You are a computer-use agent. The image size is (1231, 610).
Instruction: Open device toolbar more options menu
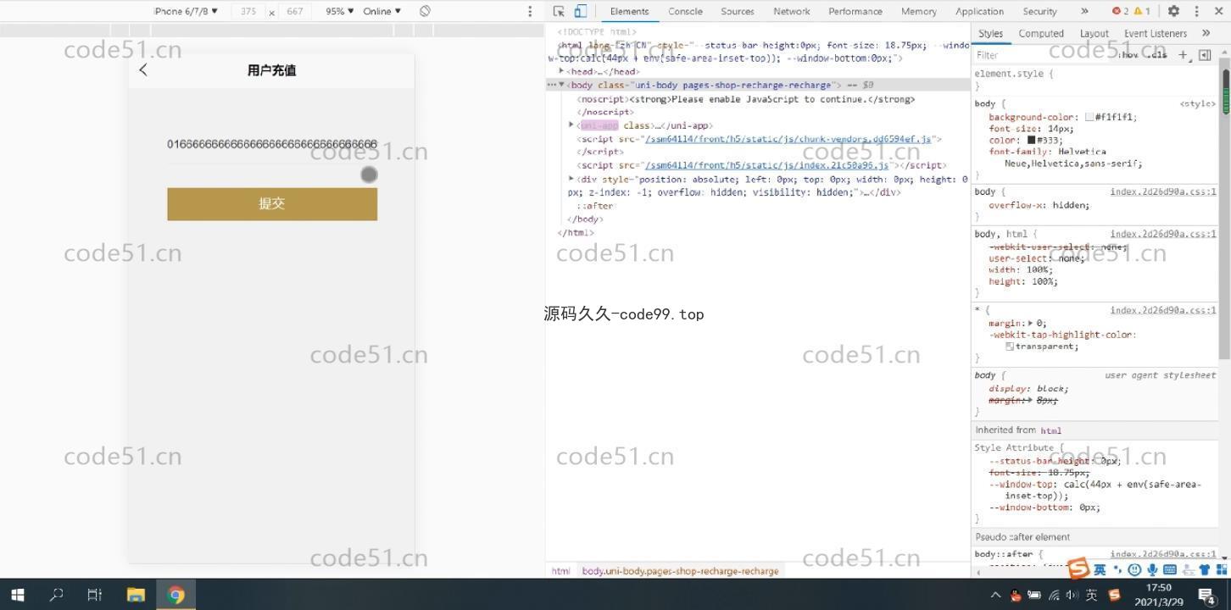tap(530, 11)
